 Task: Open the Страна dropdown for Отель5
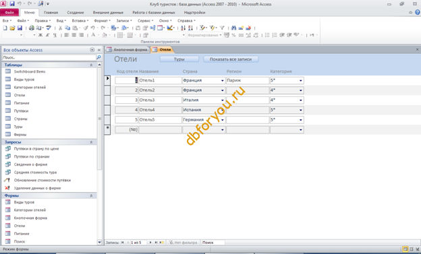point(223,120)
